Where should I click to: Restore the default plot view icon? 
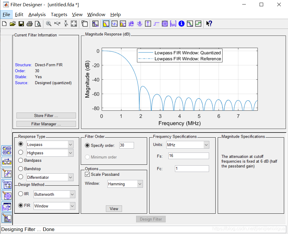(74, 24)
